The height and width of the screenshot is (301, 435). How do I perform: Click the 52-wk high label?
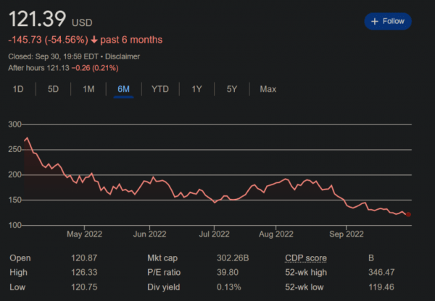pos(307,273)
